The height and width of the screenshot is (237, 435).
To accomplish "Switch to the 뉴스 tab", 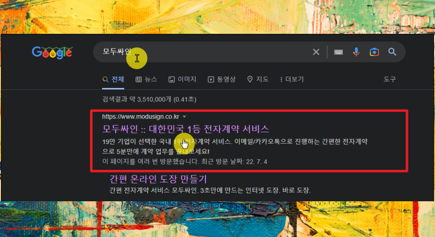I will [146, 79].
